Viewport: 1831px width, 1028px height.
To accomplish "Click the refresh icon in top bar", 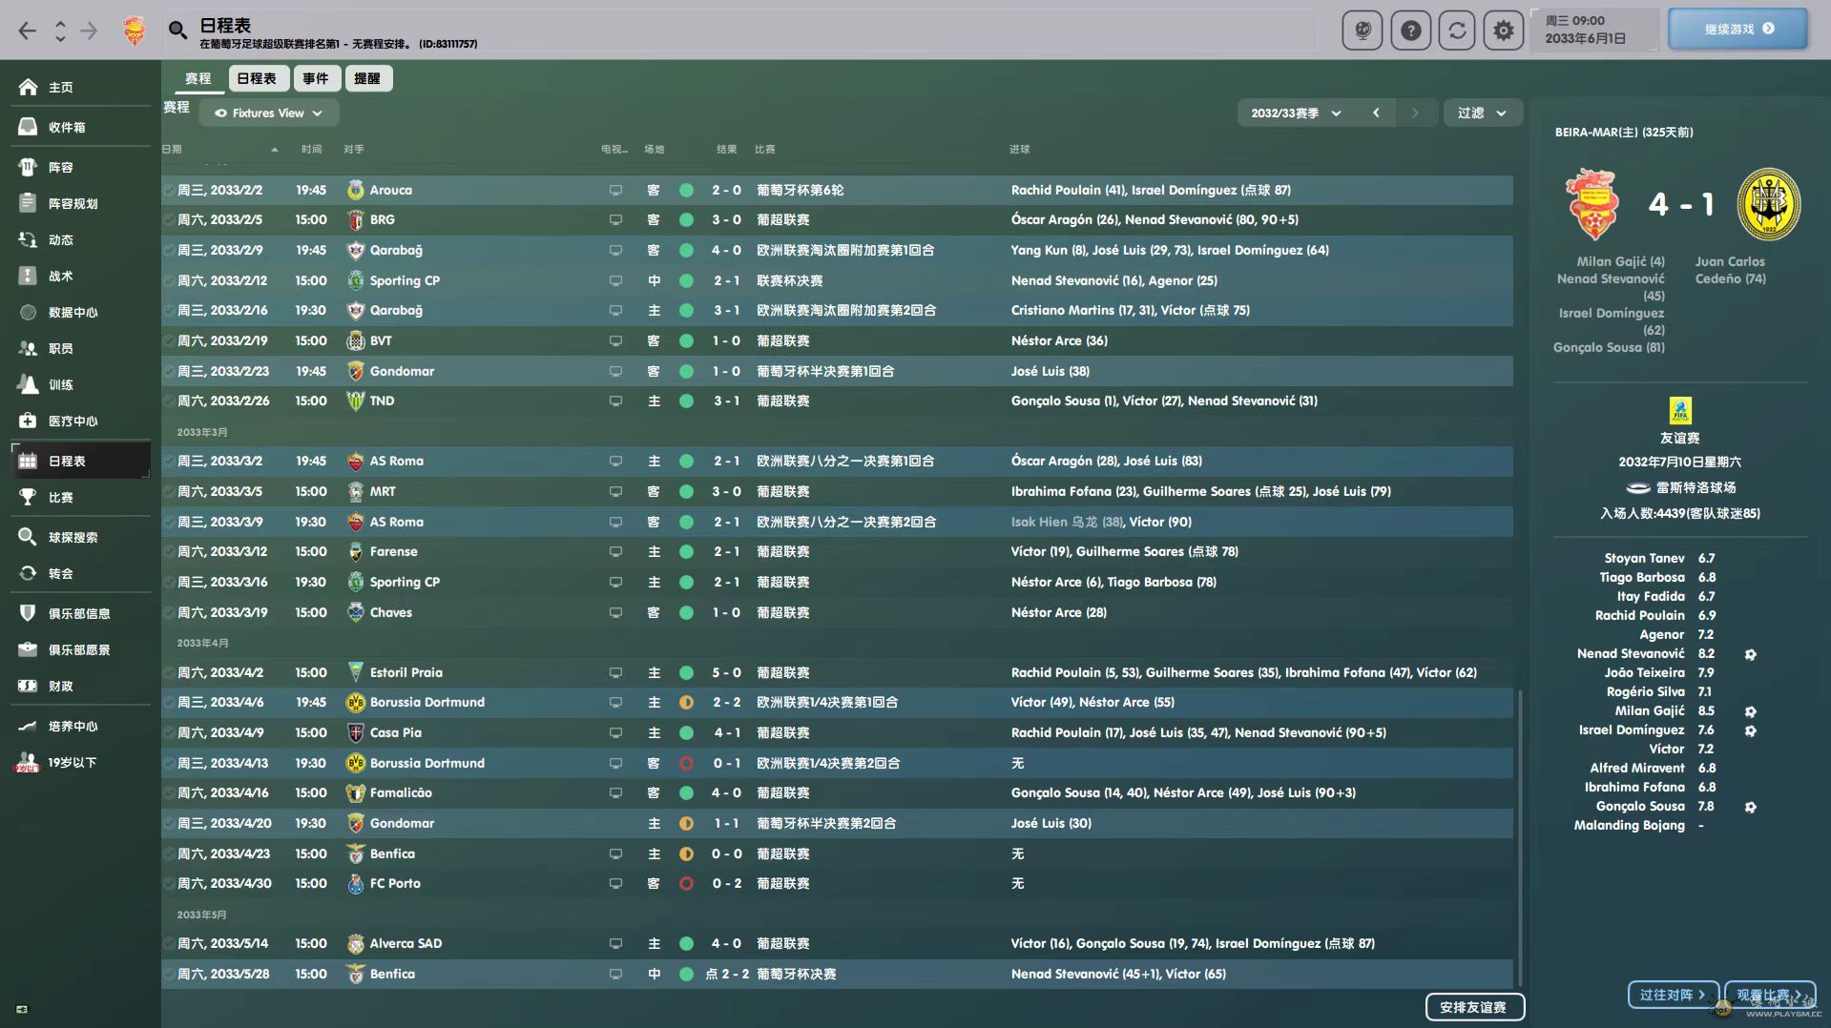I will 1457,31.
